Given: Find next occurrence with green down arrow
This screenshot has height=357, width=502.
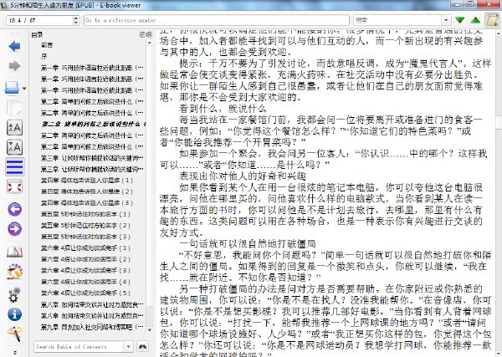Looking at the screenshot, I should (x=460, y=20).
